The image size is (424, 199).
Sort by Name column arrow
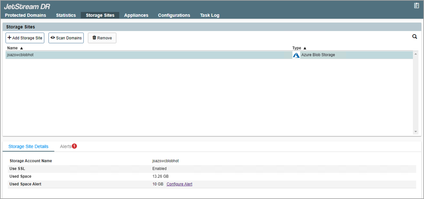[21, 48]
